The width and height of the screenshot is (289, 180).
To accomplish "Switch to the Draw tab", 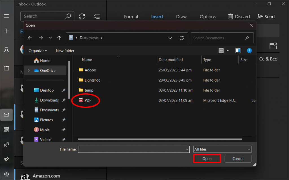I will [x=181, y=17].
